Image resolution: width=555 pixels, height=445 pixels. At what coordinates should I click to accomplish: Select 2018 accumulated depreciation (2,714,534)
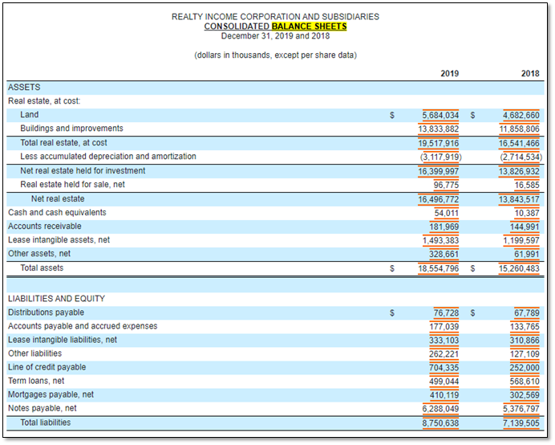pos(521,157)
